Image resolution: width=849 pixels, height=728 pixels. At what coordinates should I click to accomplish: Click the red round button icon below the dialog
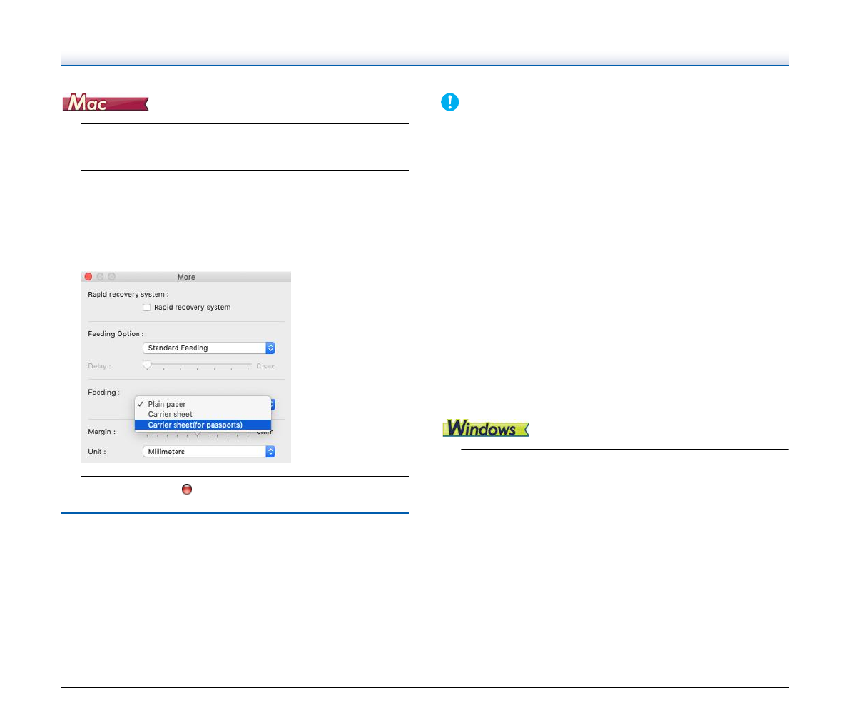(x=187, y=490)
